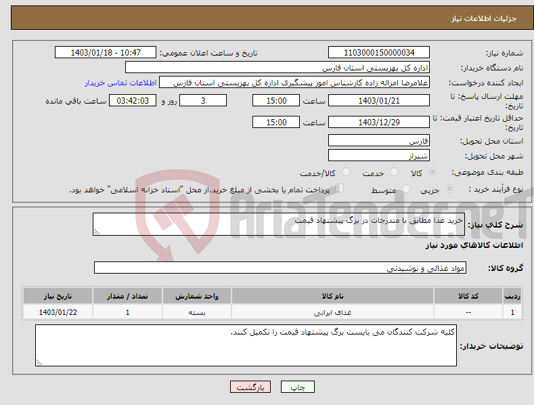534x405 pixels.
Task: Select the کالا radio button
Action: tap(432, 172)
